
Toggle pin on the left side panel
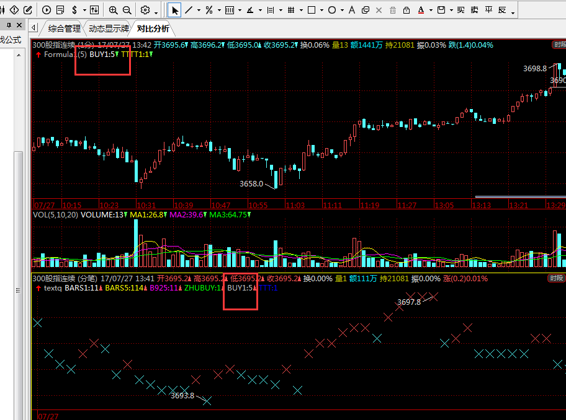[8, 25]
